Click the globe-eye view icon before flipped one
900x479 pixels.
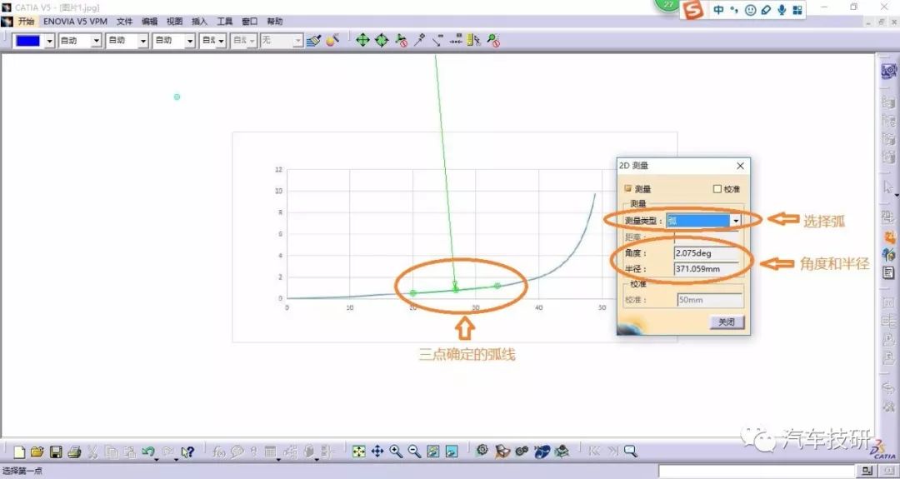click(x=432, y=452)
